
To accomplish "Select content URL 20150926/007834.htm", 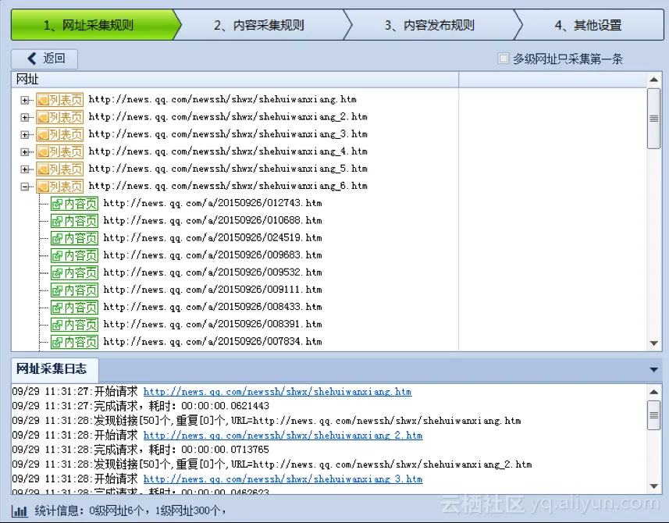I will (x=212, y=341).
